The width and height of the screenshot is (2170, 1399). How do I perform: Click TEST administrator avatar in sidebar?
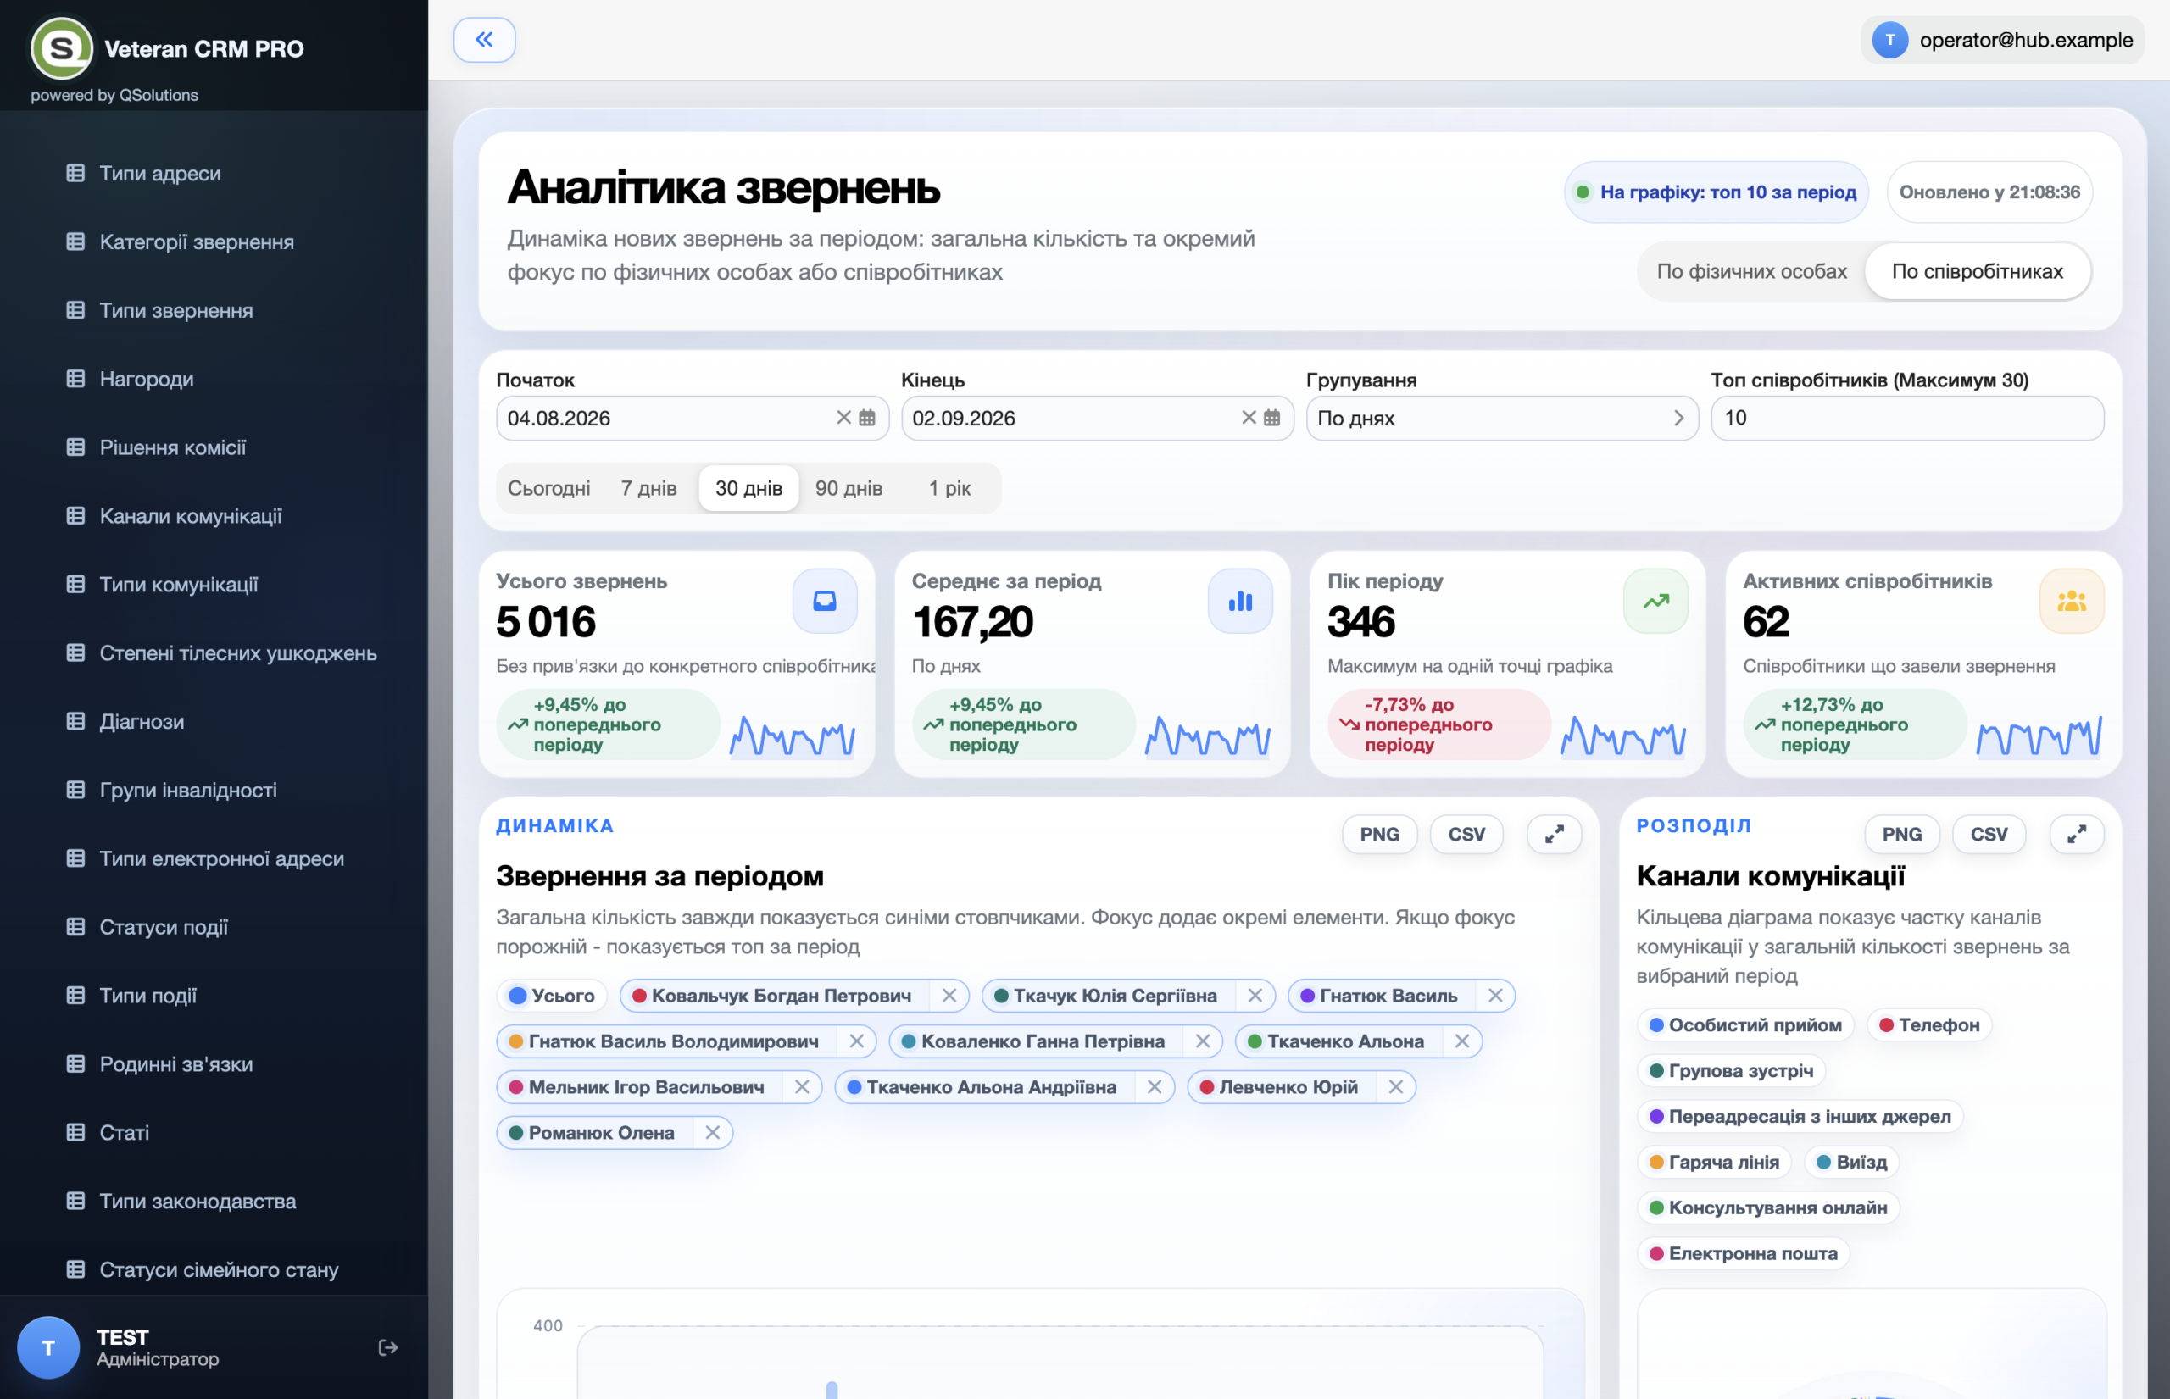[x=48, y=1347]
